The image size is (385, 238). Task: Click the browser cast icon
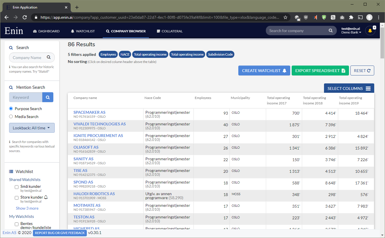point(360,17)
